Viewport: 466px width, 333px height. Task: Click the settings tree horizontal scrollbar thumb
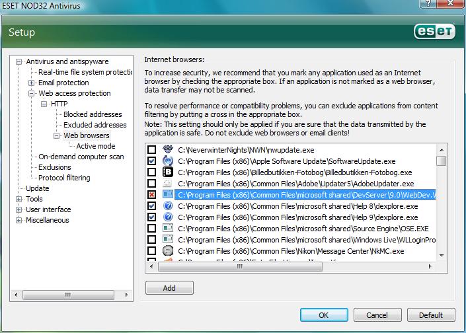[68, 295]
